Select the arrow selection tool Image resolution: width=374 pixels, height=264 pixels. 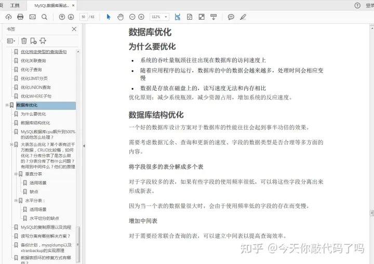tap(109, 17)
